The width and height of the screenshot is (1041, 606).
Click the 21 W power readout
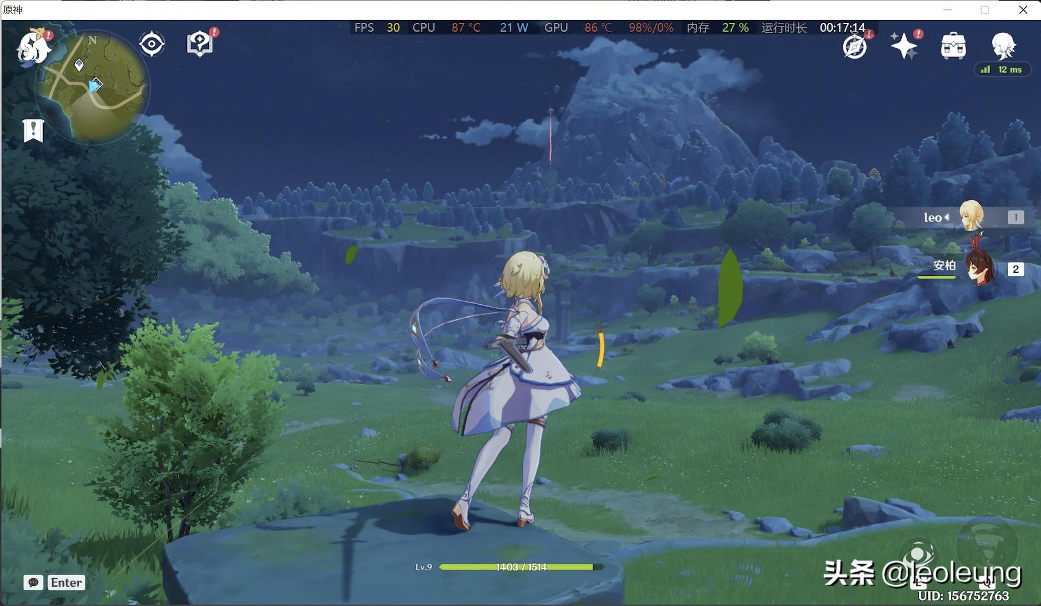point(514,28)
